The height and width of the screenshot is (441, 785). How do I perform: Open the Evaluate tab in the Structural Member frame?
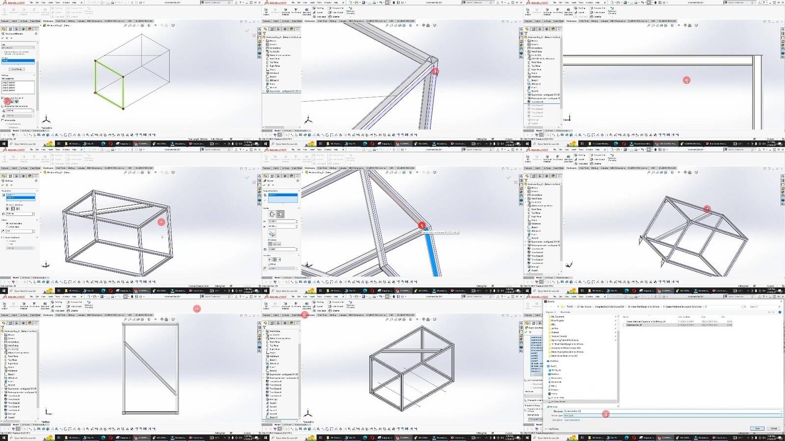pyautogui.click(x=81, y=21)
